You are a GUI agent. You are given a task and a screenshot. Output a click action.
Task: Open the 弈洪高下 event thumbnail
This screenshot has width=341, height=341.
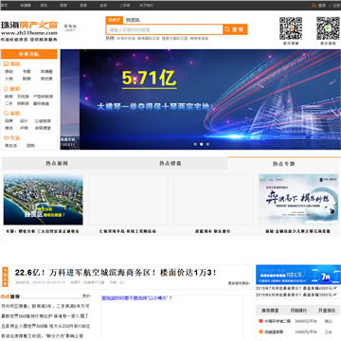pos(298,199)
